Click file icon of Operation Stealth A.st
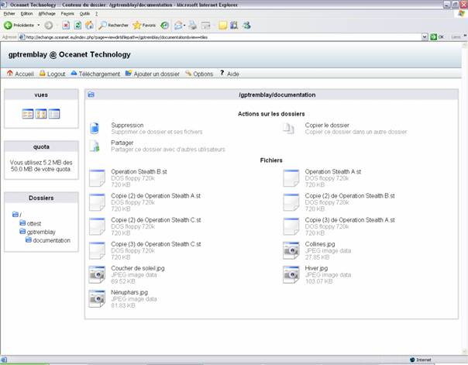Image resolution: width=468 pixels, height=365 pixels. pos(291,178)
